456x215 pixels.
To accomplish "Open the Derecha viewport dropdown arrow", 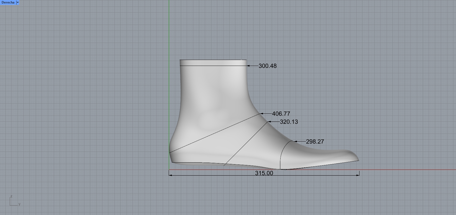I will [x=18, y=2].
